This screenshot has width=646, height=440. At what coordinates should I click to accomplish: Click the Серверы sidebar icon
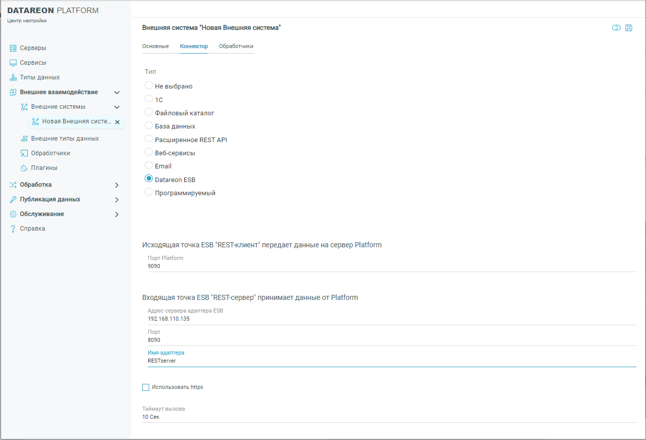[x=13, y=48]
